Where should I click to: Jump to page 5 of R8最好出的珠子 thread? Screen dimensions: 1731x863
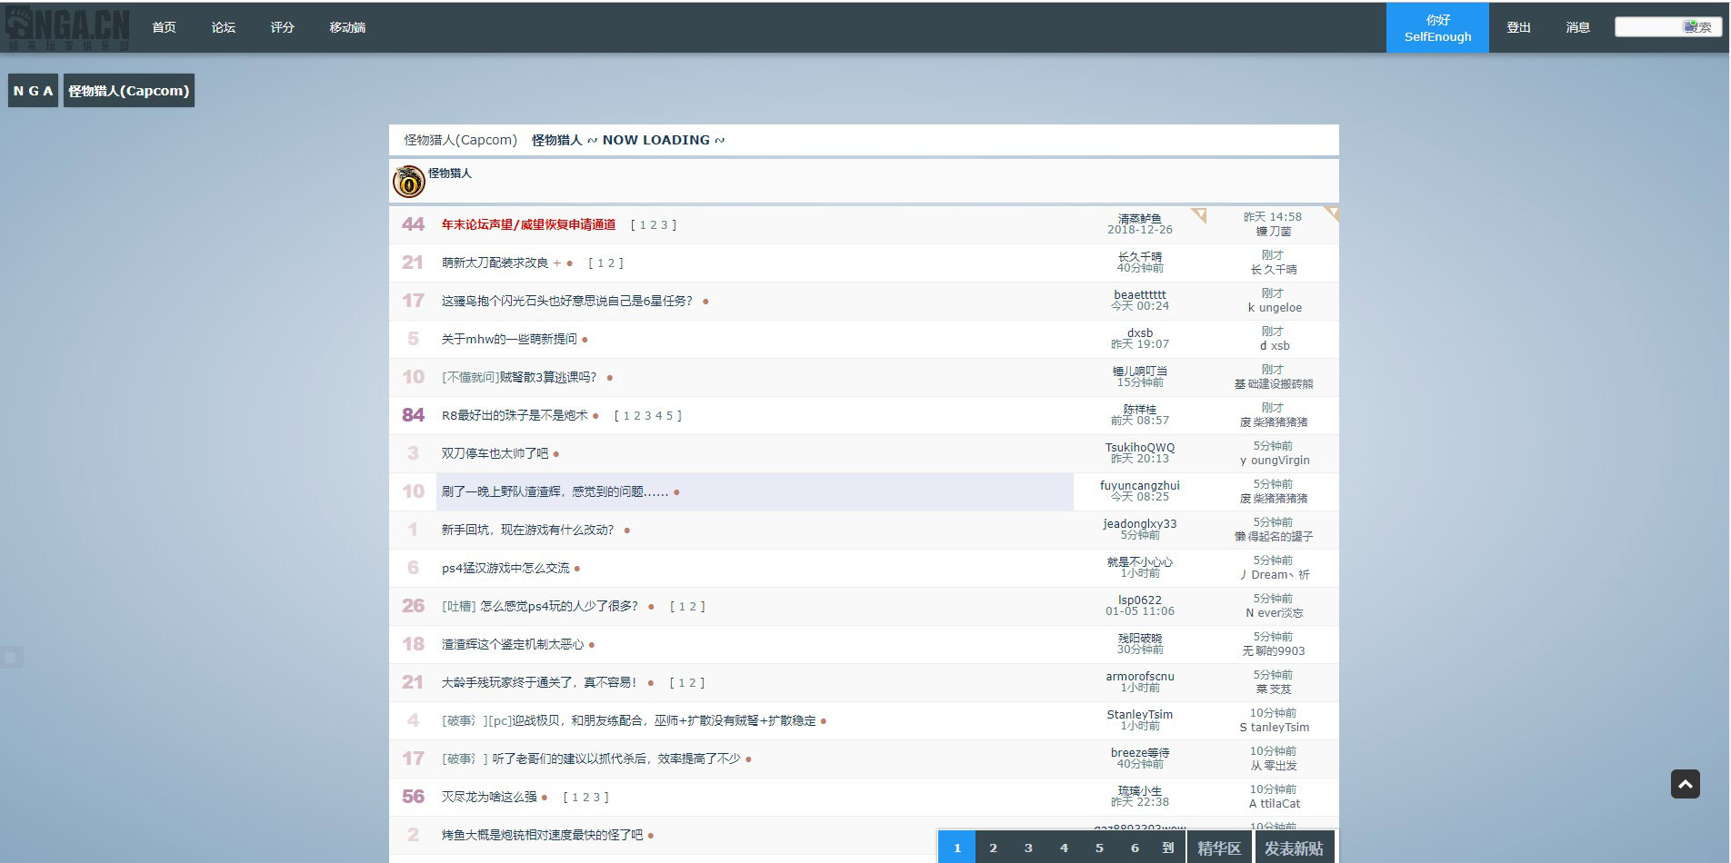coord(669,416)
